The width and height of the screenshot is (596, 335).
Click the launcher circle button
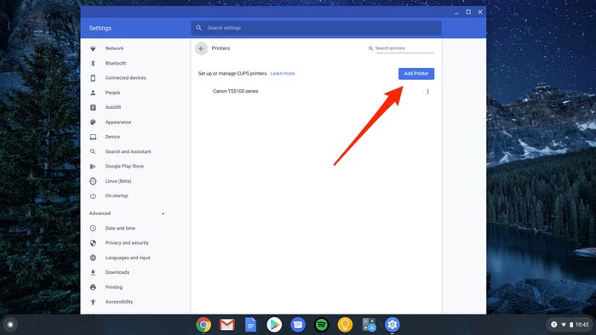coord(10,325)
